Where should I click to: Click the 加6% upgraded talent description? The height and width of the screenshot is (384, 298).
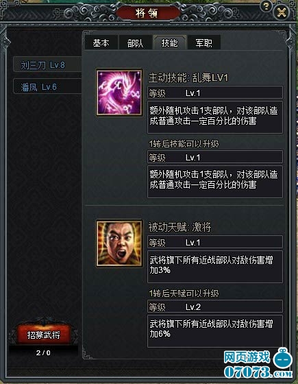[x=215, y=331]
